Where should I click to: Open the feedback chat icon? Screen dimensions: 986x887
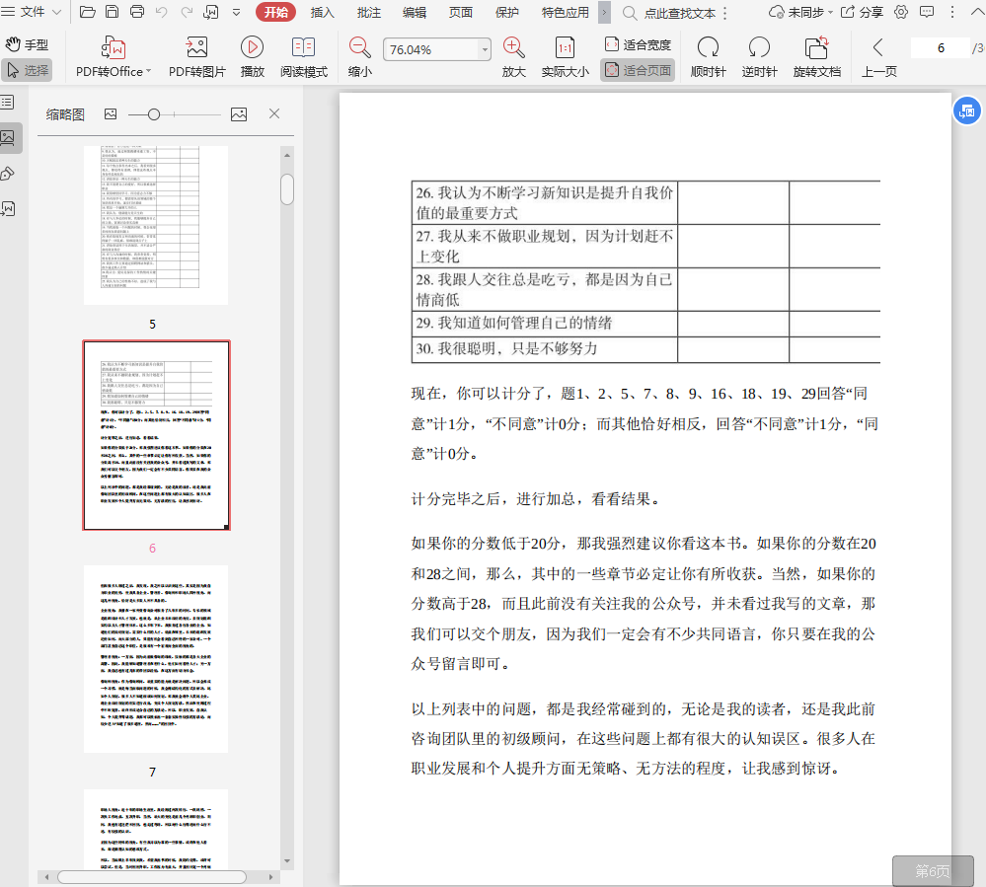(x=927, y=12)
